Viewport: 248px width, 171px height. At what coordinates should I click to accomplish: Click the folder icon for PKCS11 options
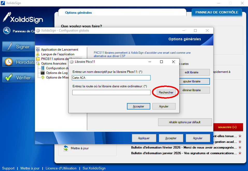pos(38,59)
